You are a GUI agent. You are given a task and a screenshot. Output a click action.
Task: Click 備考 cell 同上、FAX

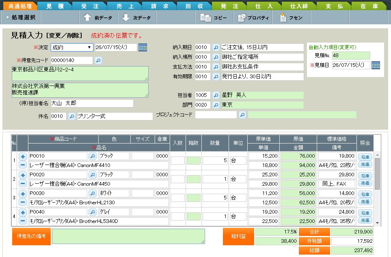pyautogui.click(x=337, y=184)
